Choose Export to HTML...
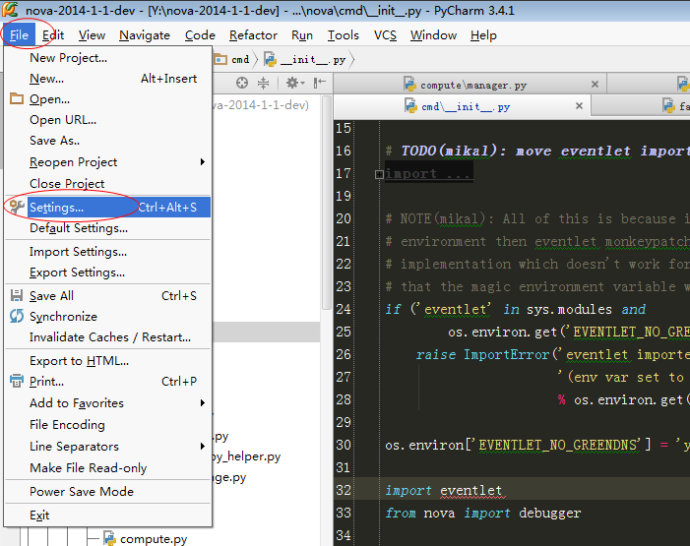Viewport: 690px width, 546px height. [108, 361]
